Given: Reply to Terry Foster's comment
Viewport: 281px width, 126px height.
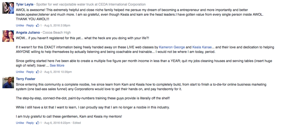Looking at the screenshot, I should coord(30,123).
